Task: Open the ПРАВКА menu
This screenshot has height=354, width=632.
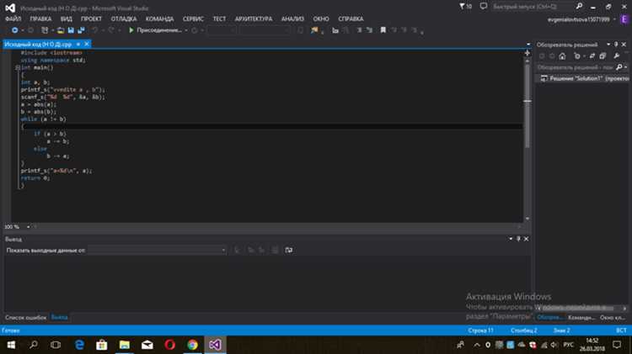Action: pos(40,18)
